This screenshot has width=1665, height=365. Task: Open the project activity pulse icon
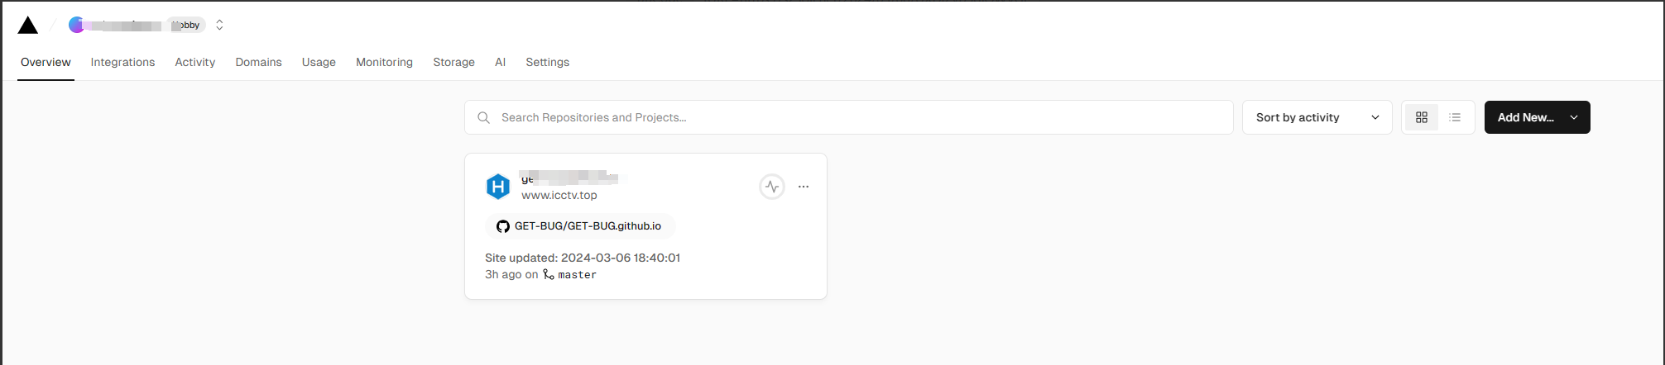(x=771, y=187)
